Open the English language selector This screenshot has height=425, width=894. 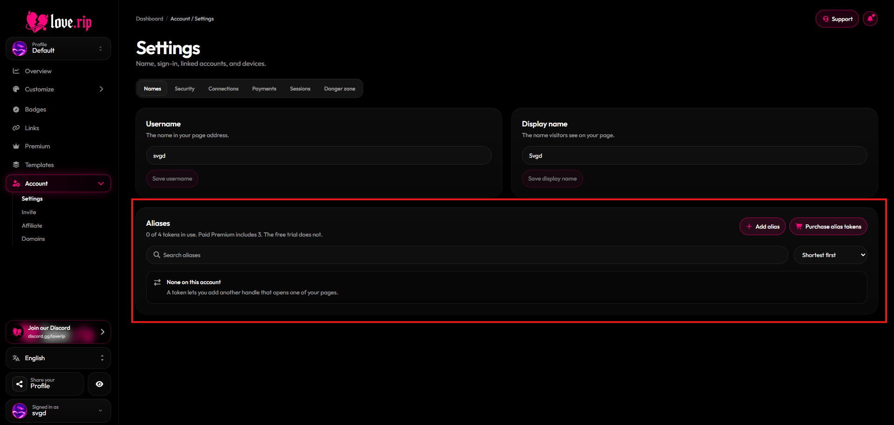58,358
